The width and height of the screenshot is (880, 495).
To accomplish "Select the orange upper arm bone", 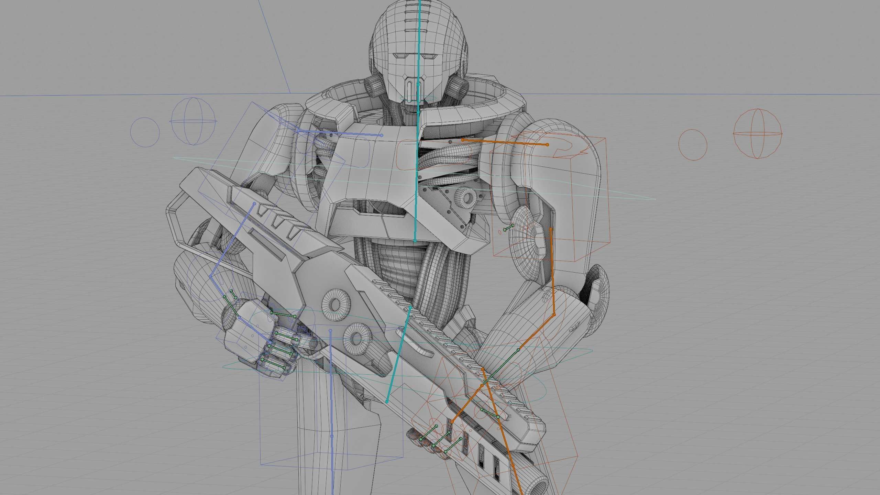I will (552, 272).
